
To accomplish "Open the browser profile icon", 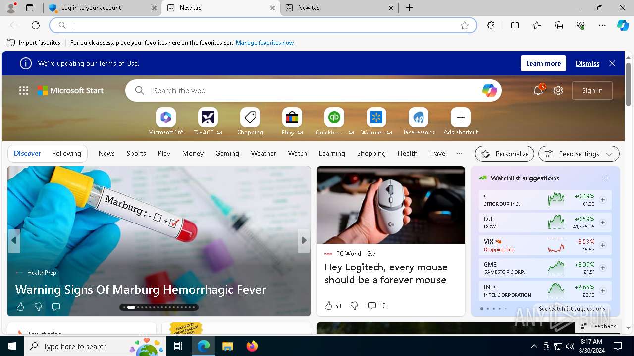I will (10, 8).
